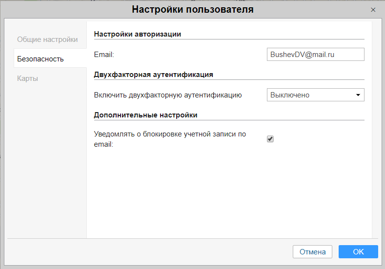The height and width of the screenshot is (269, 385).
Task: Click the empty area under the notification setting
Action: click(229, 195)
